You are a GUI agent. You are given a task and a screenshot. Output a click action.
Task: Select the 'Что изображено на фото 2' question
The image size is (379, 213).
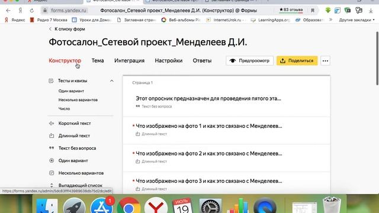[226, 158]
